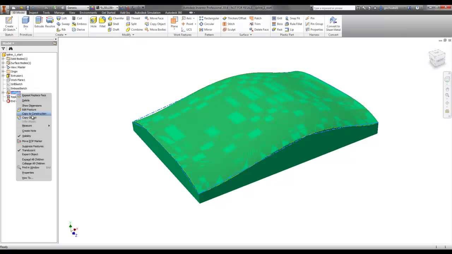Toggle Visibility in context menu
This screenshot has height=254, width=452.
pyautogui.click(x=26, y=136)
